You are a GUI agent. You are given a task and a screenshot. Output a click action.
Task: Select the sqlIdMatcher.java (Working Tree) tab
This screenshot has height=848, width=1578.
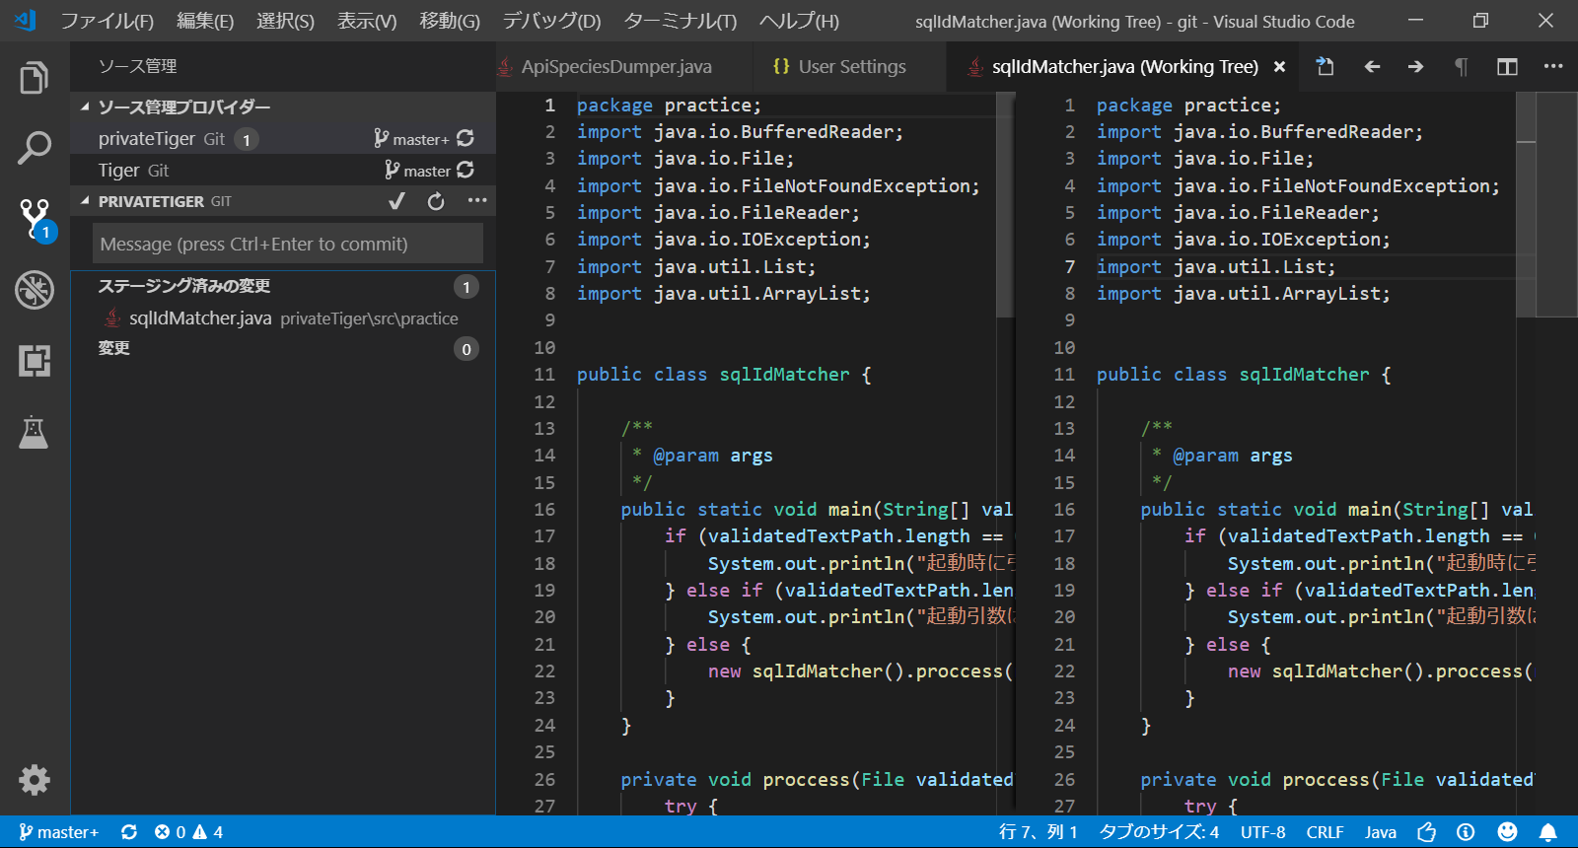coord(1124,66)
